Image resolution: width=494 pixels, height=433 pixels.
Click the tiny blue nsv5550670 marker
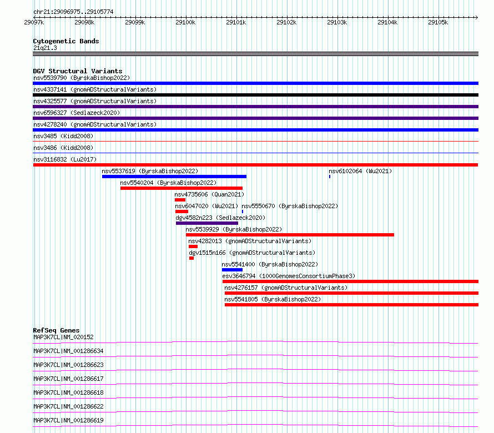[x=242, y=212]
